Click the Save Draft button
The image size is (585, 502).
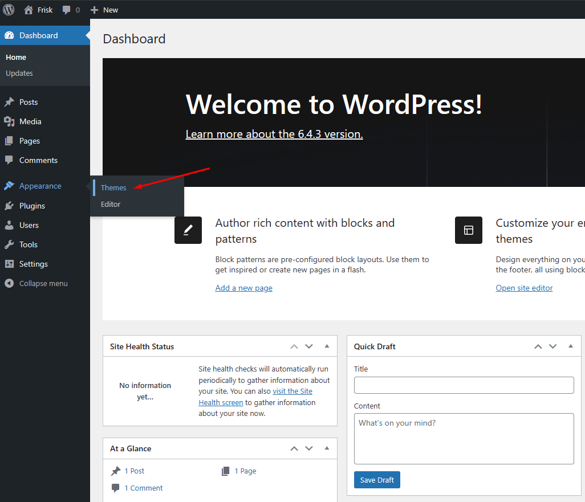click(x=377, y=480)
